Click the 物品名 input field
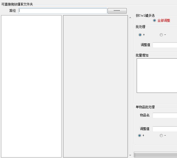177x158 pixels. (x=165, y=115)
